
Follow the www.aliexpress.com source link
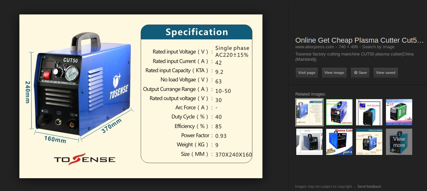pyautogui.click(x=314, y=47)
